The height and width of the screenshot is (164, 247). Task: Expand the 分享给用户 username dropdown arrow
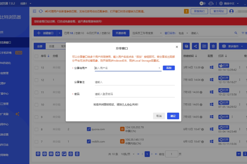pyautogui.click(x=159, y=68)
